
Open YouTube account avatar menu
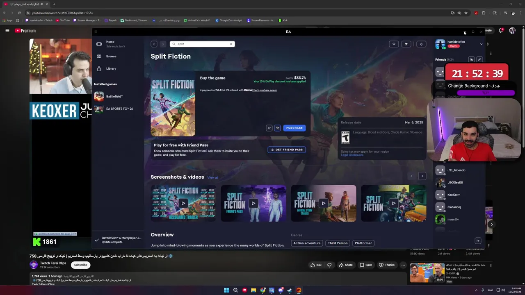(x=512, y=30)
